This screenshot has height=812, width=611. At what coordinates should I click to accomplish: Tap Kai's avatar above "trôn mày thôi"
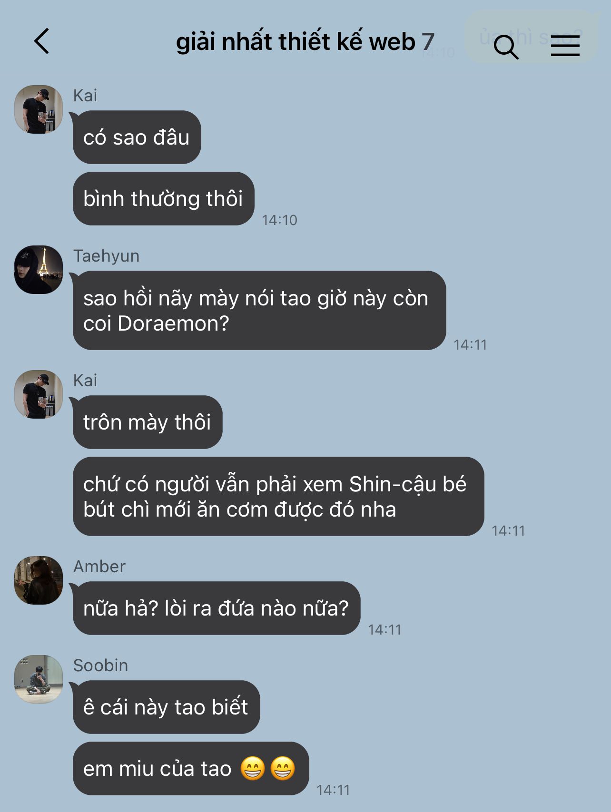tap(39, 394)
